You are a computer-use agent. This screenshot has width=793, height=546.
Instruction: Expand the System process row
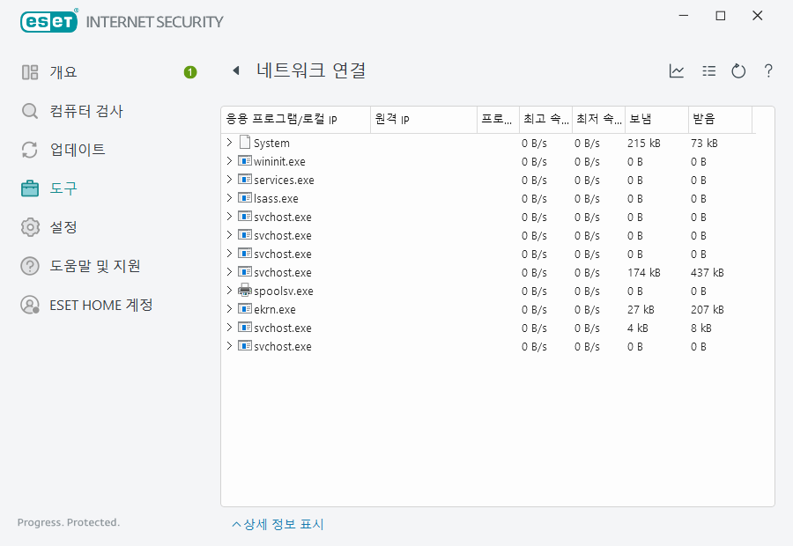coord(230,143)
